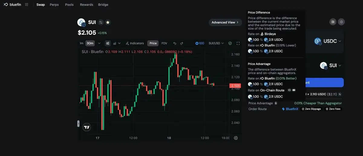Switch chart to Price mode

click(153, 43)
